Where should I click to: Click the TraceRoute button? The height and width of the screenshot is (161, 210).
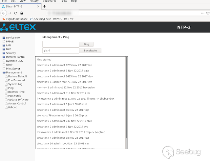(90, 50)
